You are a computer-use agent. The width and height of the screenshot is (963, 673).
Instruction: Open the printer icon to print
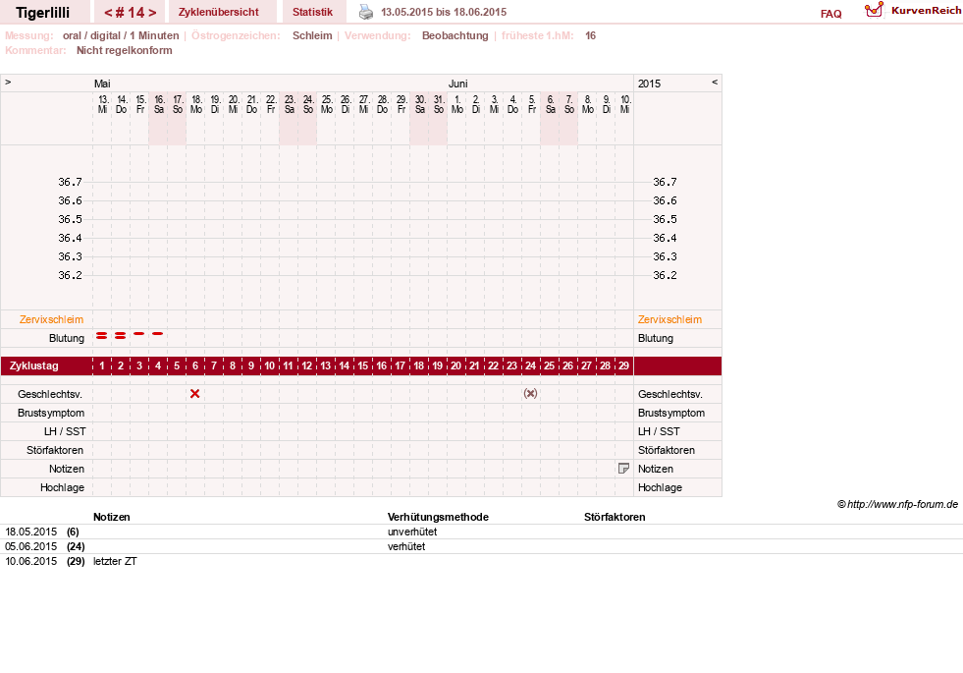point(366,12)
